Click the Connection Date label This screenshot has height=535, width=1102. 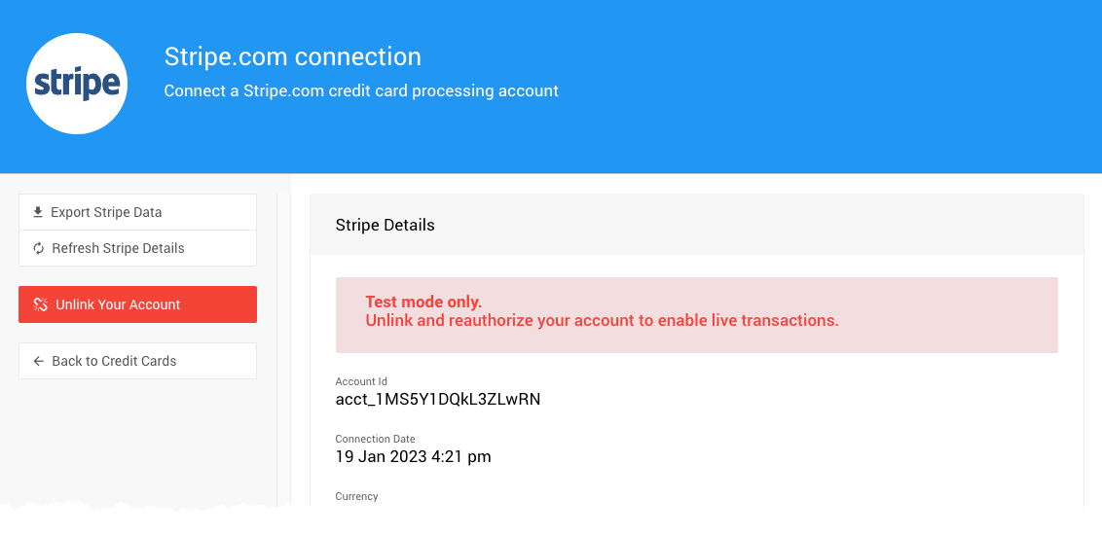[x=375, y=439]
